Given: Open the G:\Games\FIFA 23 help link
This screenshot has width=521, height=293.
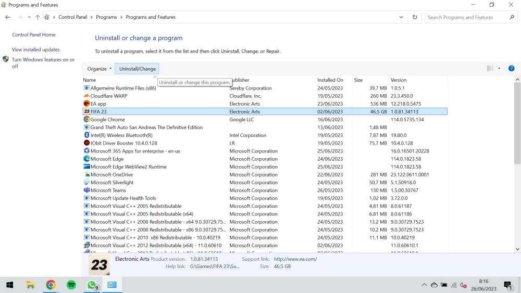Looking at the screenshot, I should (x=215, y=266).
